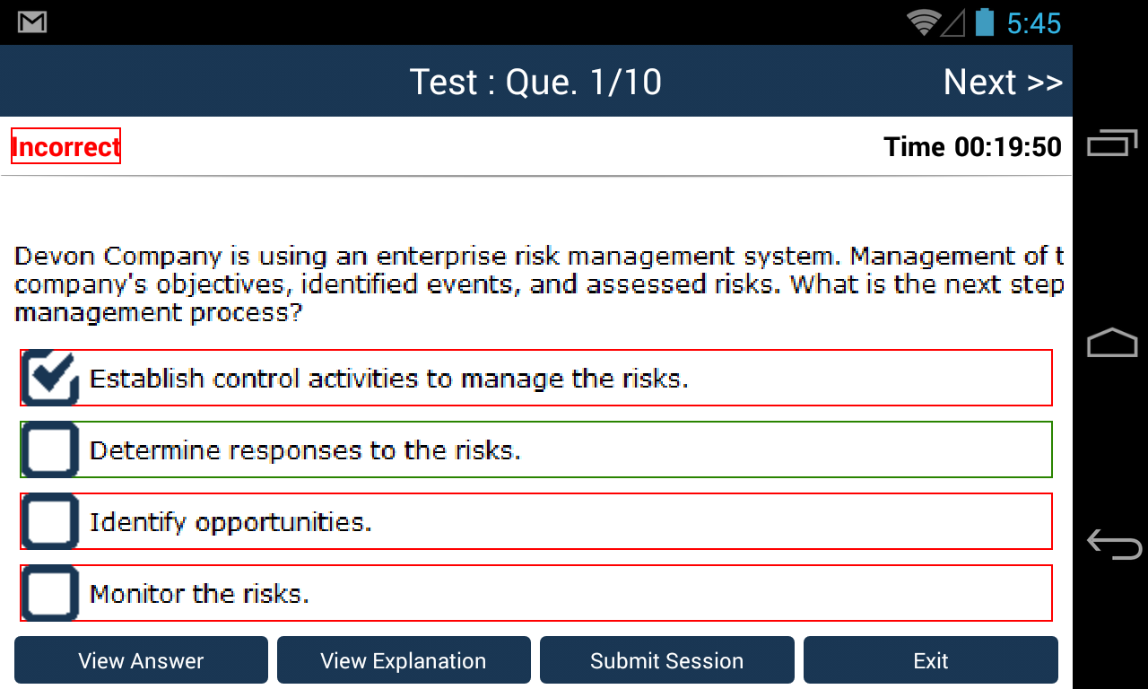1148x689 pixels.
Task: Tap the Time 00:19:50 countdown
Action: coord(972,147)
